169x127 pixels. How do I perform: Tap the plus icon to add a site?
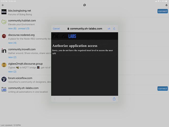tap(3, 5)
